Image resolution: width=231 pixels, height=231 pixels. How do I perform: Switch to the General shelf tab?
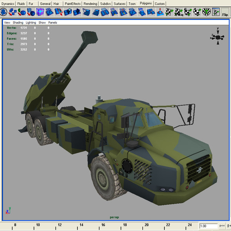(x=45, y=4)
